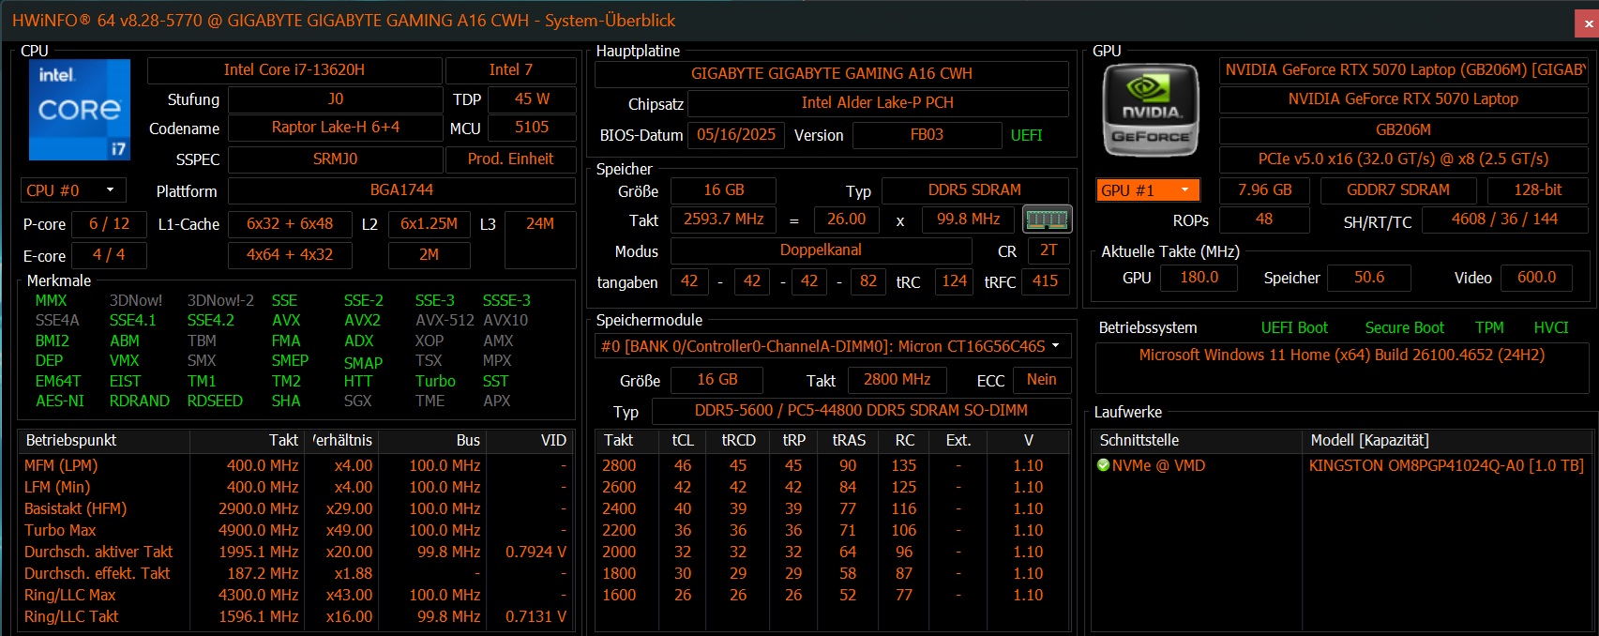
Task: Click the module type DDR5-5600 / PC5-44800 field
Action: pos(861,411)
